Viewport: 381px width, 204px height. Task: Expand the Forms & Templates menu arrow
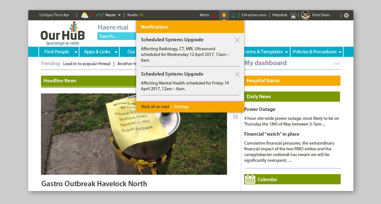pyautogui.click(x=286, y=52)
